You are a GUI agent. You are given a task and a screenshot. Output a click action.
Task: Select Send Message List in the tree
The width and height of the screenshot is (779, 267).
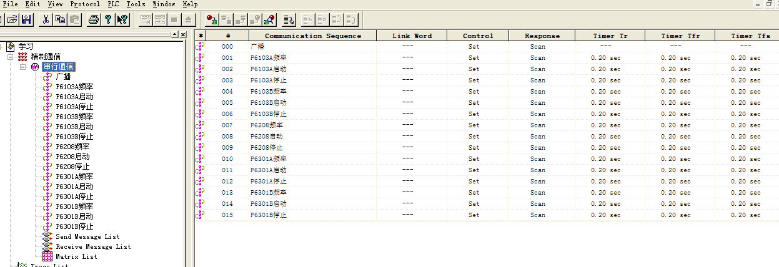(87, 236)
